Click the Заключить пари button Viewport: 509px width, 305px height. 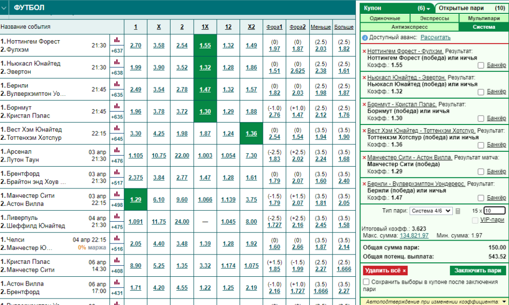click(x=478, y=270)
